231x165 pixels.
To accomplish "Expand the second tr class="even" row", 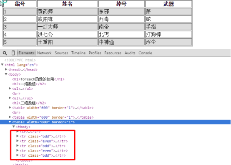I will click(18, 150).
